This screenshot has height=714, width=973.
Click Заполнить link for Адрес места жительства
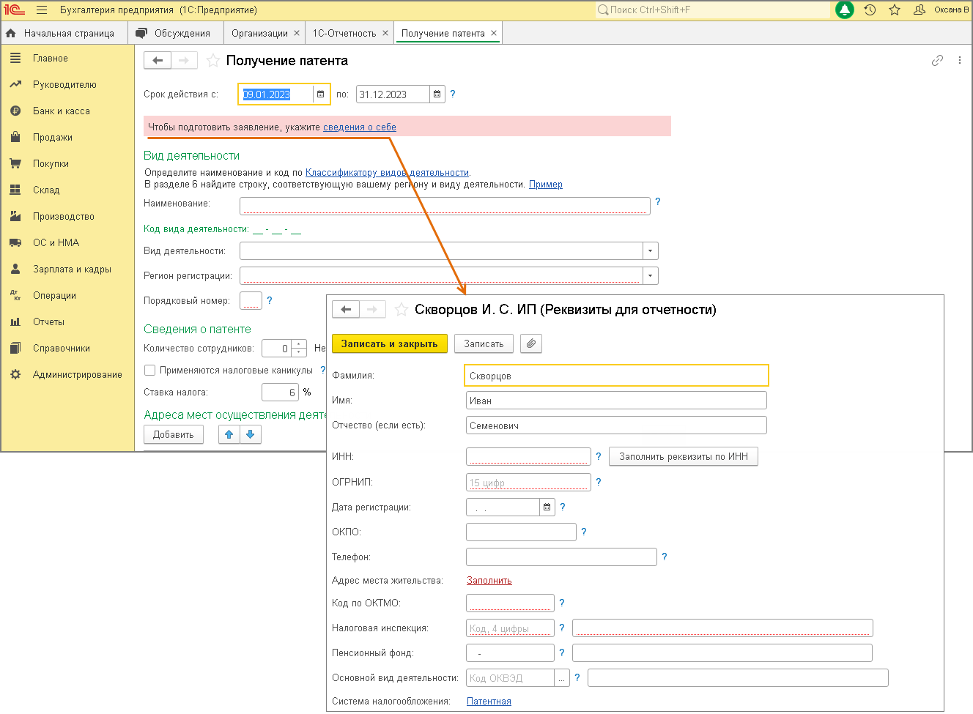489,580
